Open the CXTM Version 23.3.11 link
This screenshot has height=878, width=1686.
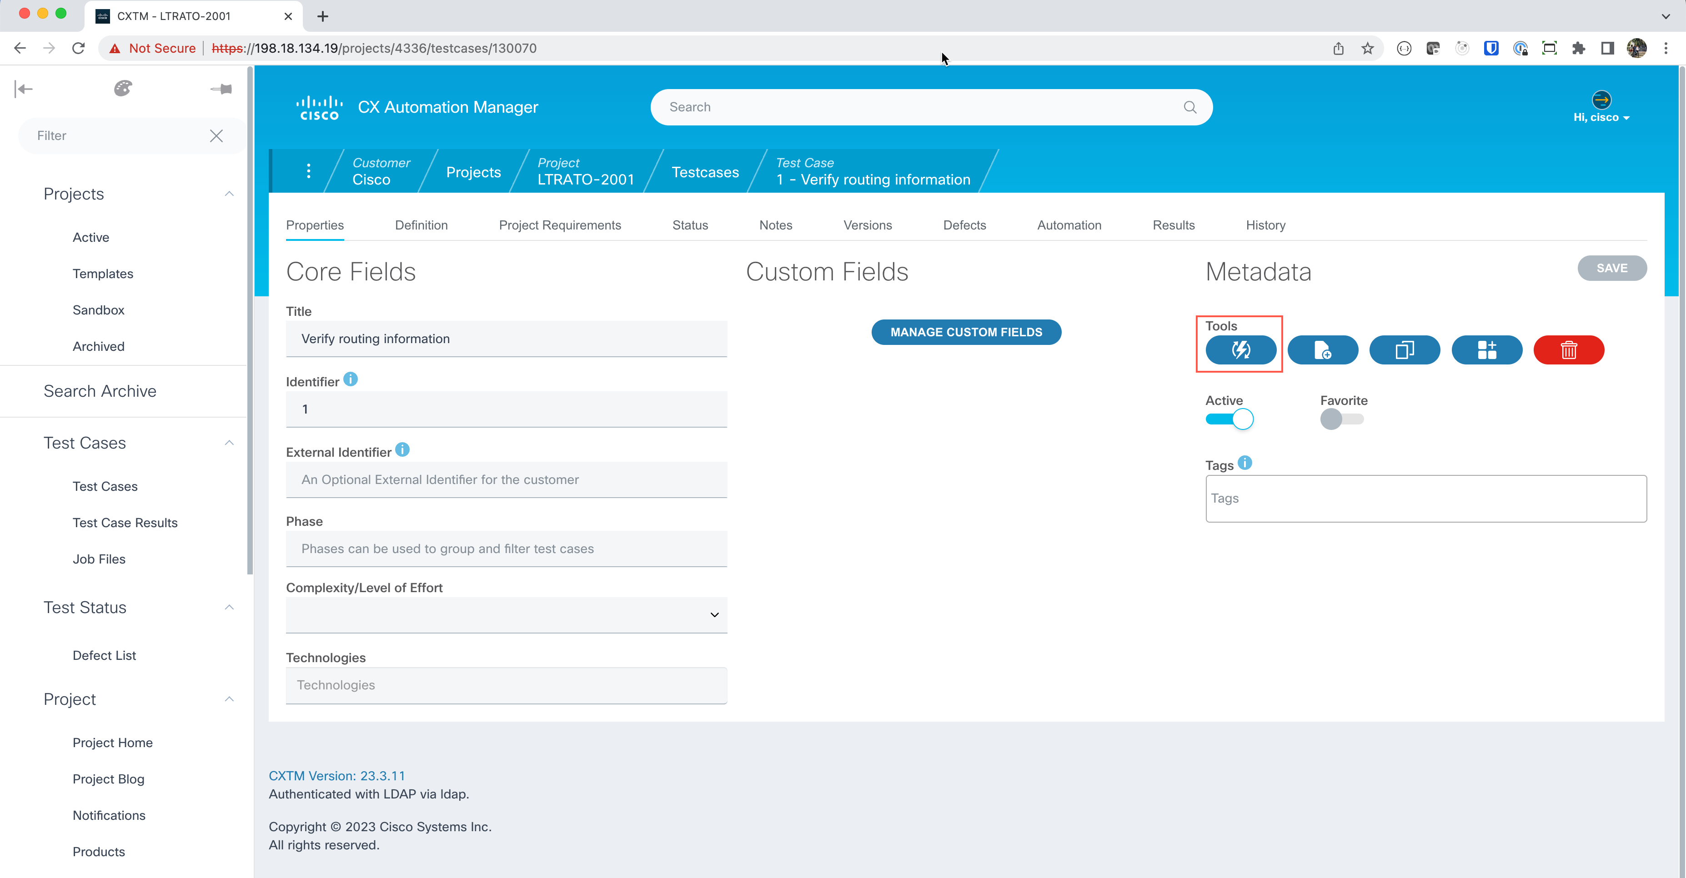coord(336,776)
